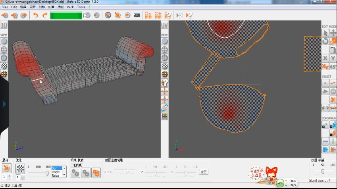Click the Undo arrow in the toolbar
This screenshot has width=337, height=189.
point(36,15)
